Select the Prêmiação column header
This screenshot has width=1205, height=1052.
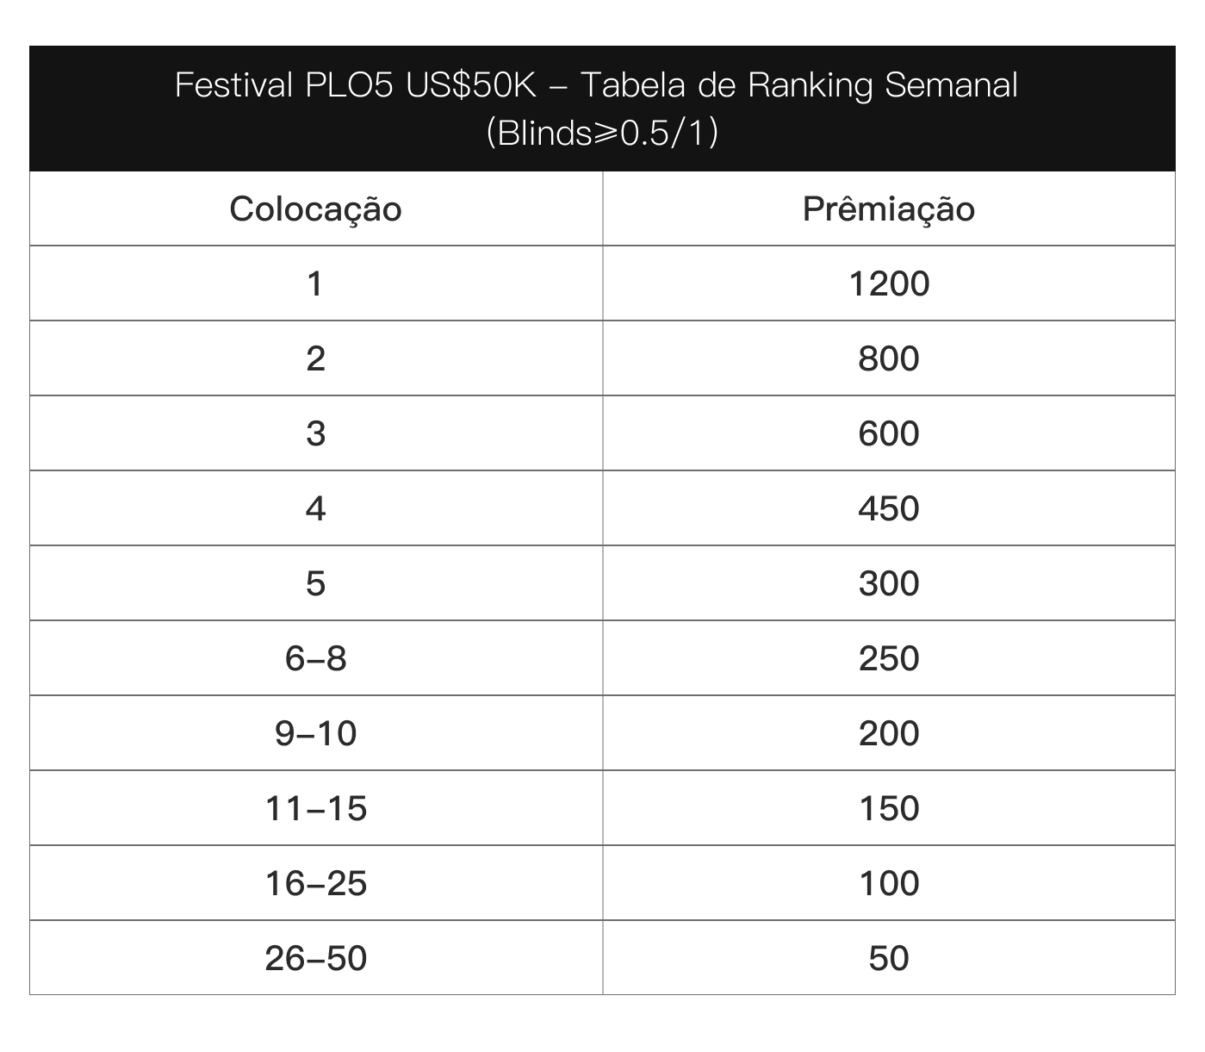click(x=889, y=209)
